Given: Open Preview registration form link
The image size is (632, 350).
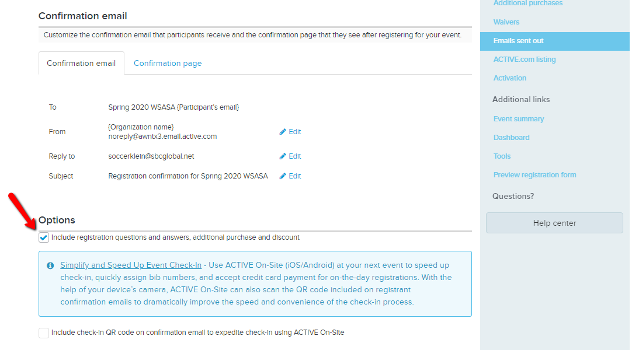Looking at the screenshot, I should [535, 175].
